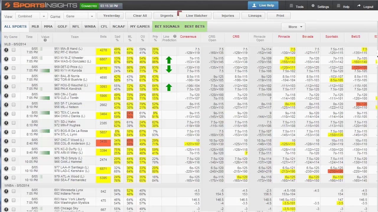Switch to WNBA tab
Image resolution: width=378 pixels, height=212 pixels.
[90, 26]
